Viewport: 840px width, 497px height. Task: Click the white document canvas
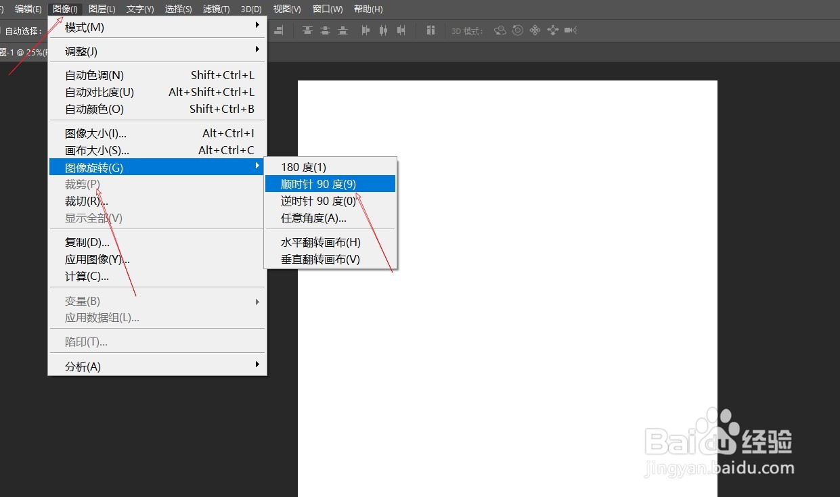point(508,289)
